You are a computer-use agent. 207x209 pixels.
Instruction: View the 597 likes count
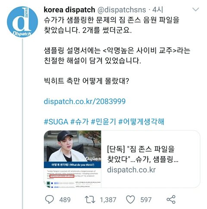(146, 200)
